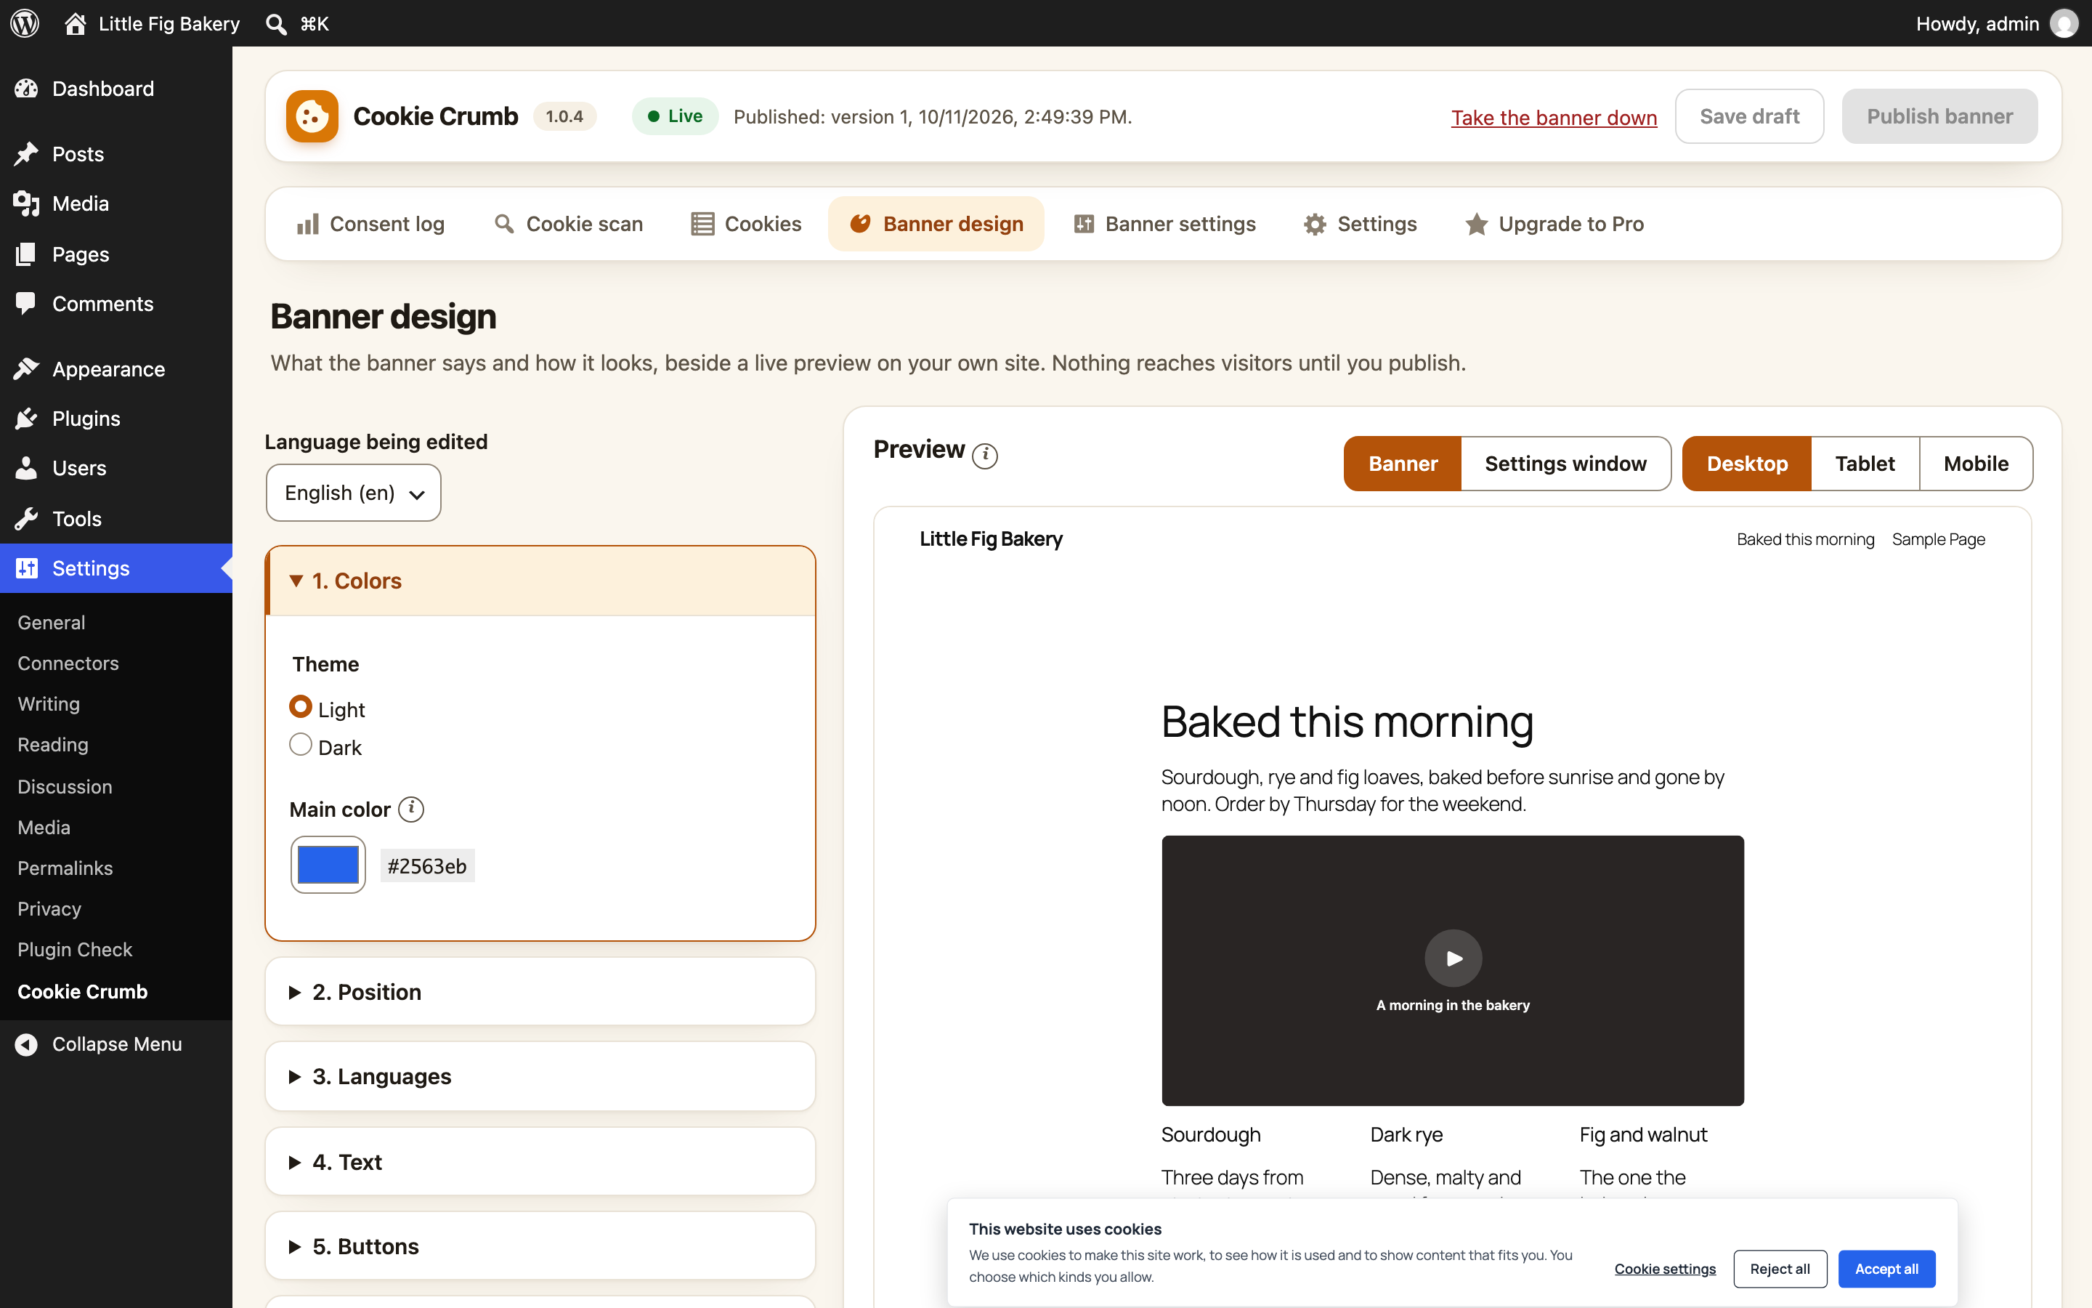The width and height of the screenshot is (2092, 1308).
Task: Click the Tools wrench icon
Action: 26,518
